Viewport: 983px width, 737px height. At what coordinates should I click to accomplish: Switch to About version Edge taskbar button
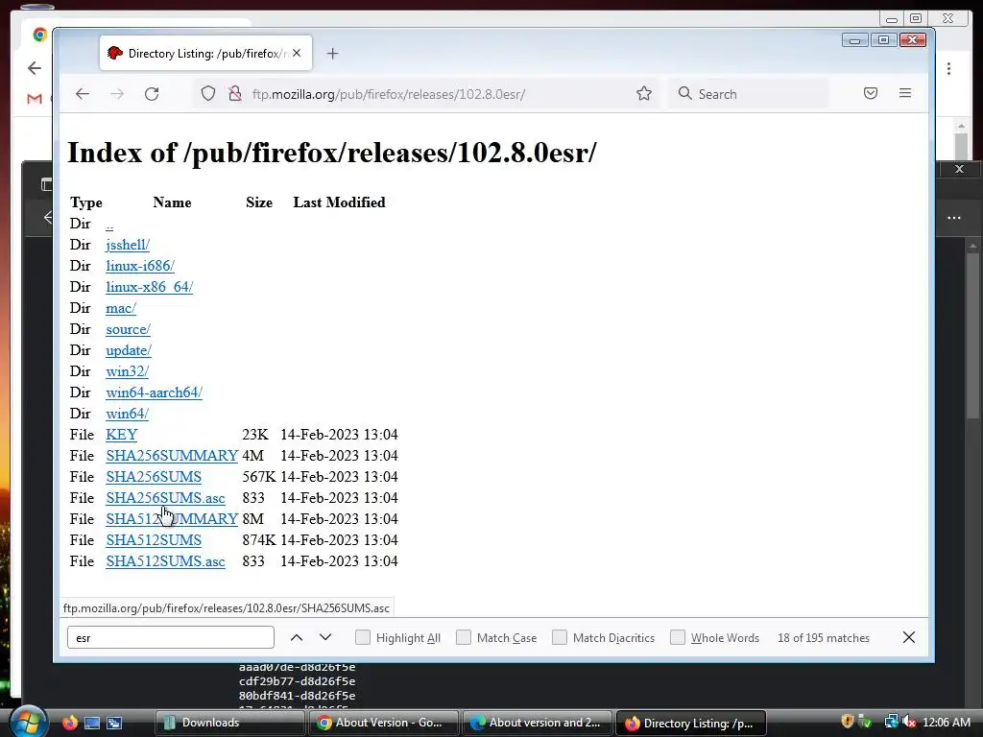(x=538, y=723)
